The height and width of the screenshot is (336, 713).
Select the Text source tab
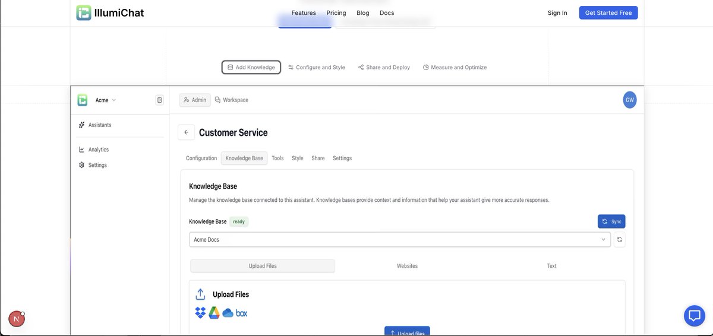pyautogui.click(x=552, y=266)
